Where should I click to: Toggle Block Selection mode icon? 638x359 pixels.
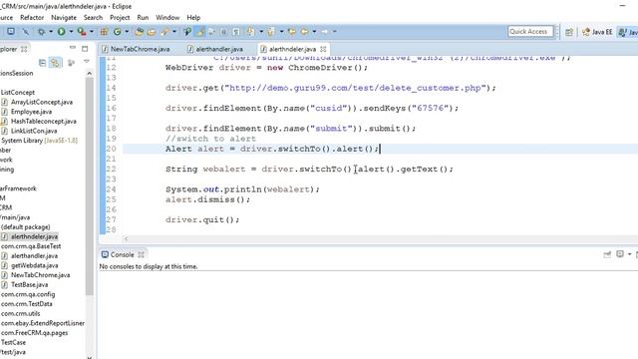pyautogui.click(x=223, y=31)
